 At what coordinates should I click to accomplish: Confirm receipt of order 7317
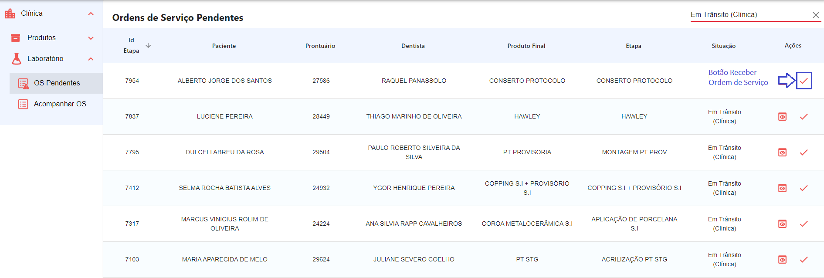tap(804, 224)
